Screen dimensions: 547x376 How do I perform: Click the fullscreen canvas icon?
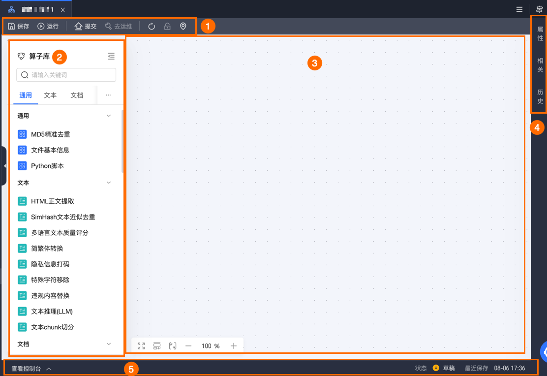(x=141, y=345)
